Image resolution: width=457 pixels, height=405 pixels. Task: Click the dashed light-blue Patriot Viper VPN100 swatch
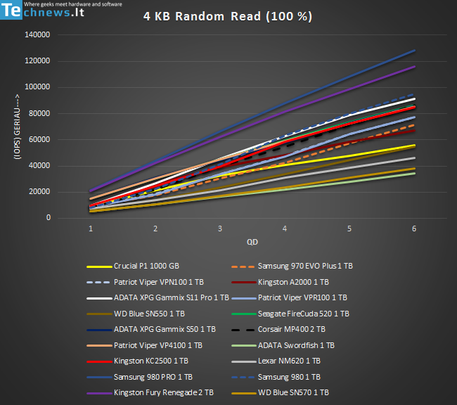point(98,282)
